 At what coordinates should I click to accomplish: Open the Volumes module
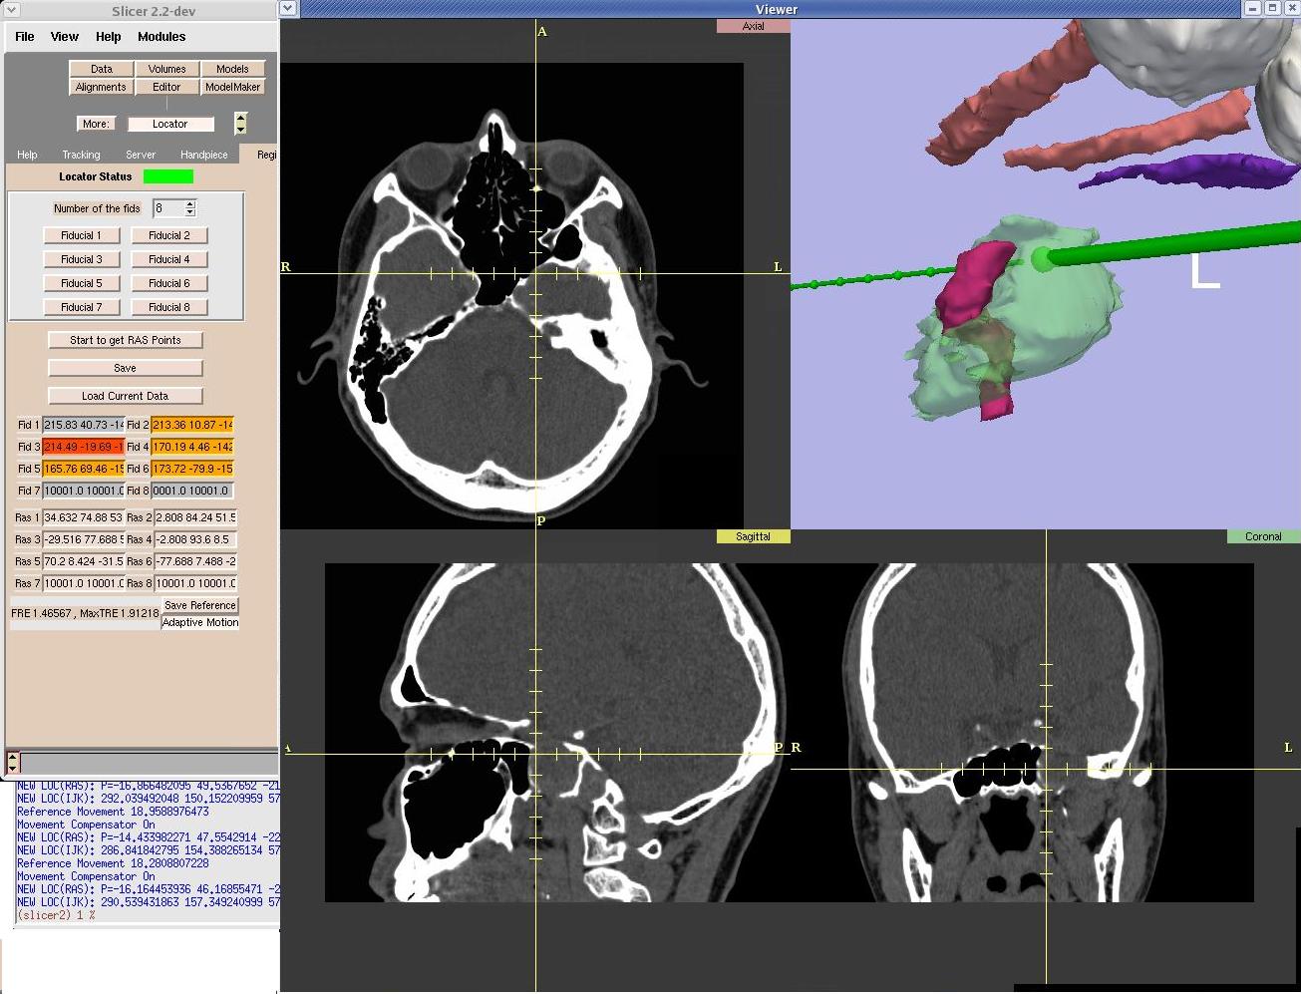166,69
